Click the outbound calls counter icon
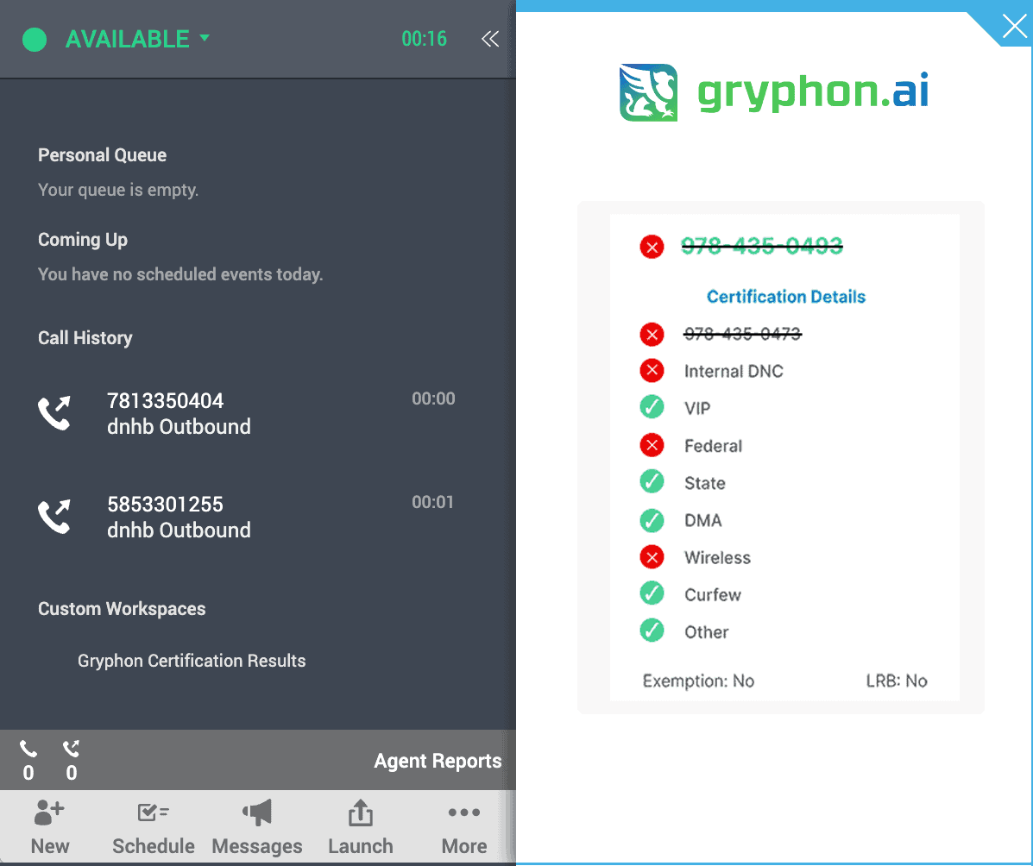1033x866 pixels. pyautogui.click(x=71, y=749)
